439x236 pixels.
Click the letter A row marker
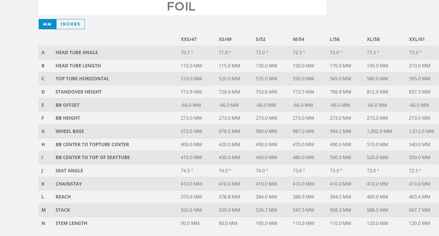tap(43, 52)
